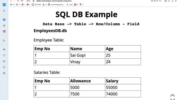Viewport: 178px width, 100px height.
Task: Click the 'Data Base -> Table' subtitle line
Action: point(91,24)
